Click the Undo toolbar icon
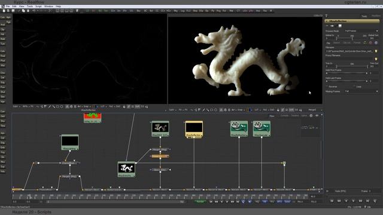 pyautogui.click(x=34, y=11)
